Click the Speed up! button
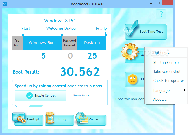Viewport: 188px width, 135px height. tap(29, 120)
